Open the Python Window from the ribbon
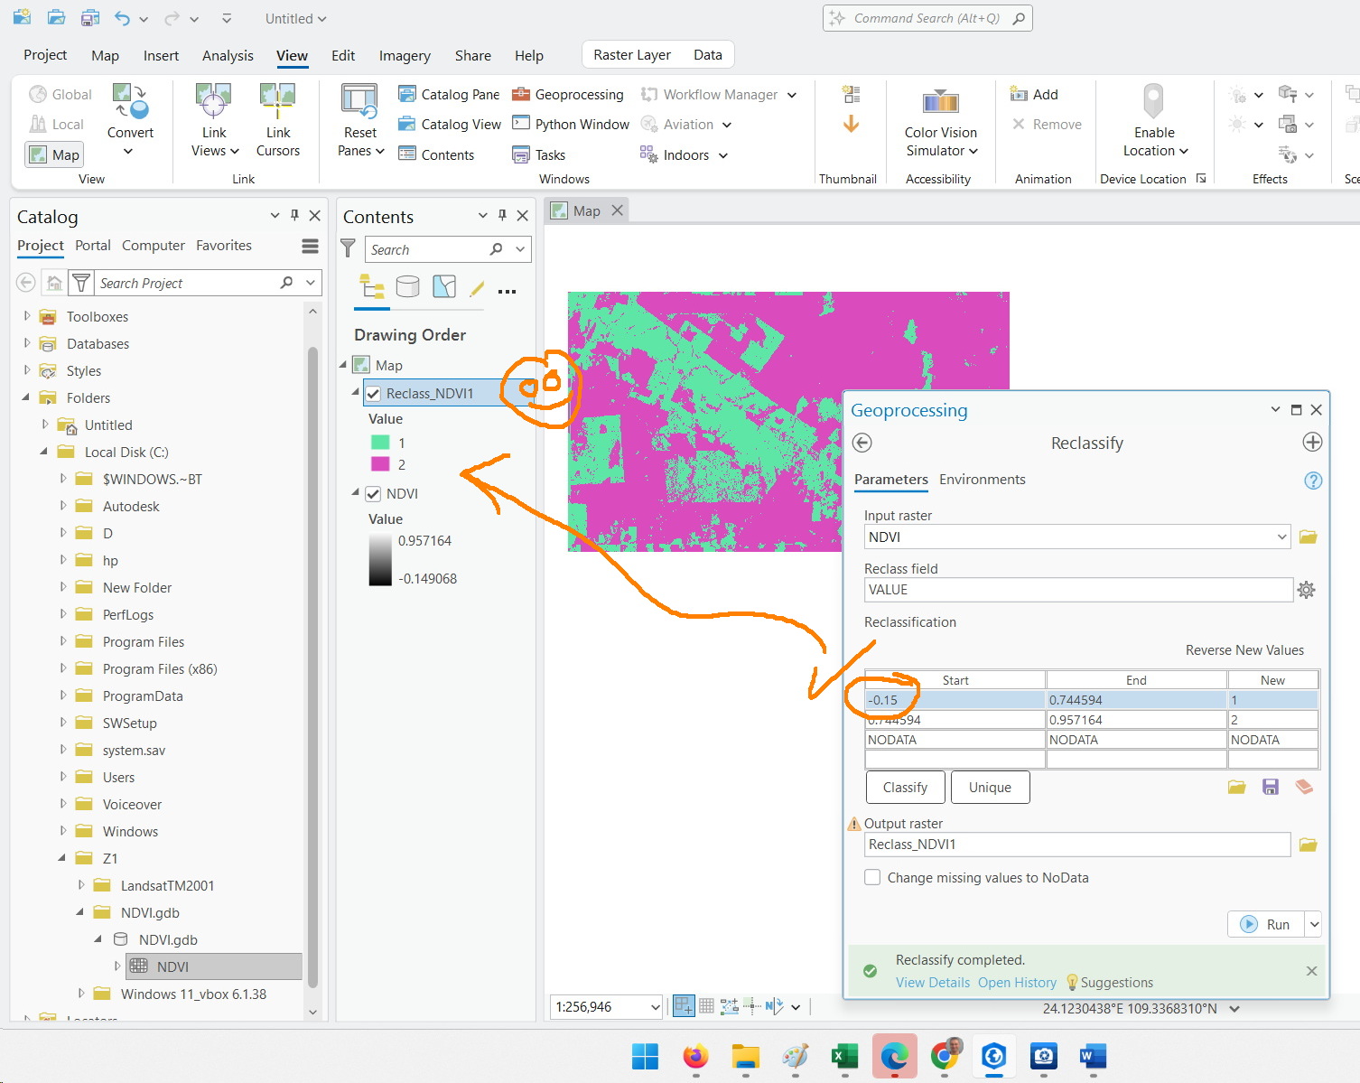The height and width of the screenshot is (1083, 1360). pyautogui.click(x=570, y=124)
